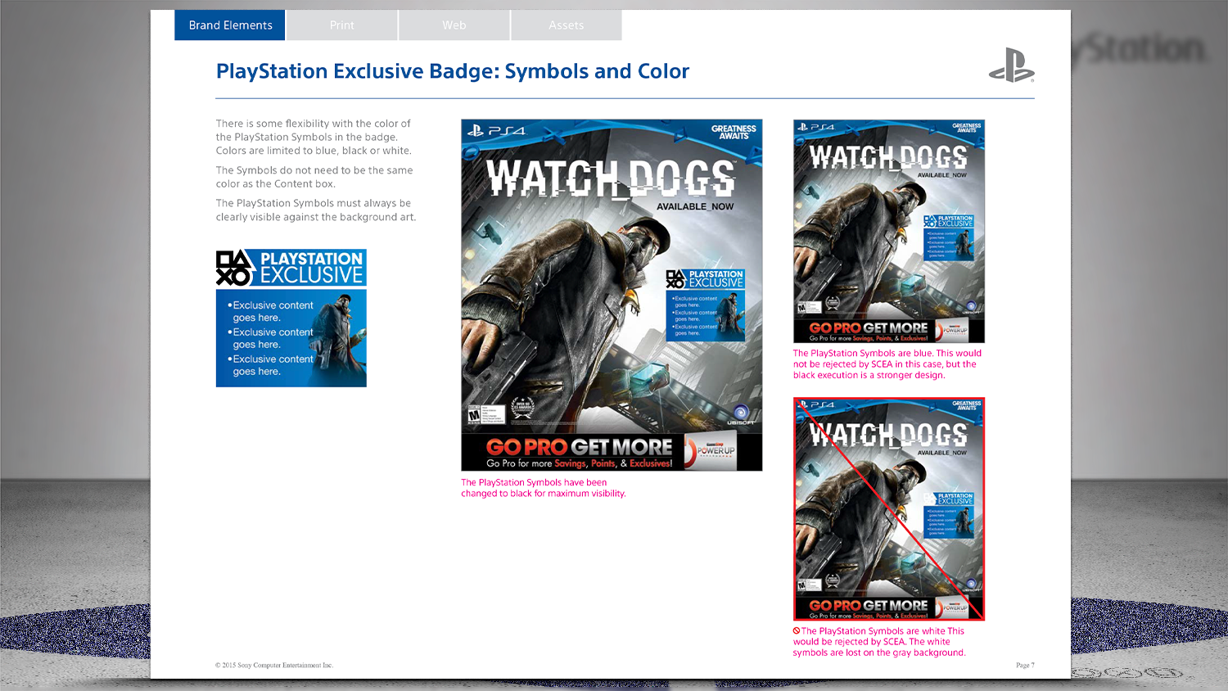Click the PowerUp Rewards logo on large poster
The image size is (1228, 691).
tap(710, 452)
